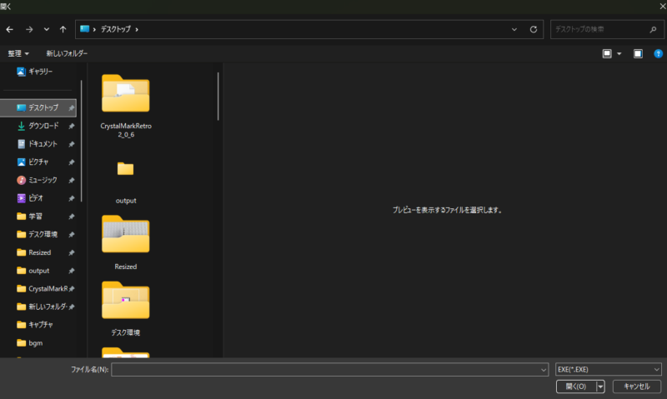Click the 開く(O) button
The image size is (667, 399).
click(x=575, y=387)
